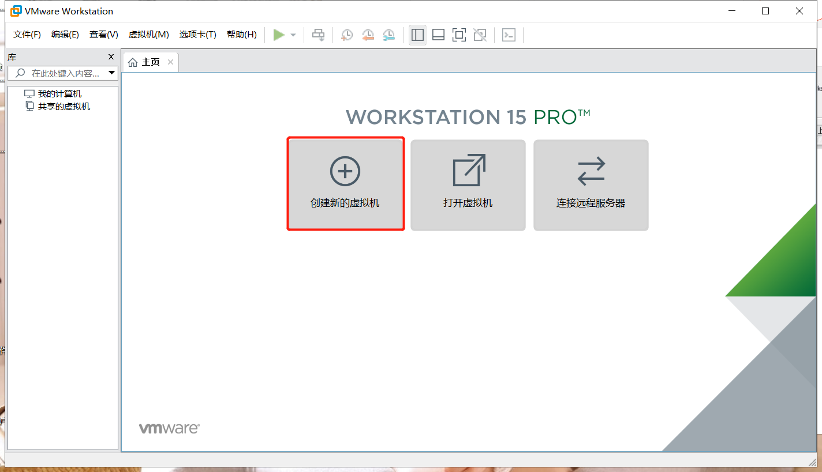Click the 打开虚拟机 tile
822x472 pixels.
click(x=468, y=185)
